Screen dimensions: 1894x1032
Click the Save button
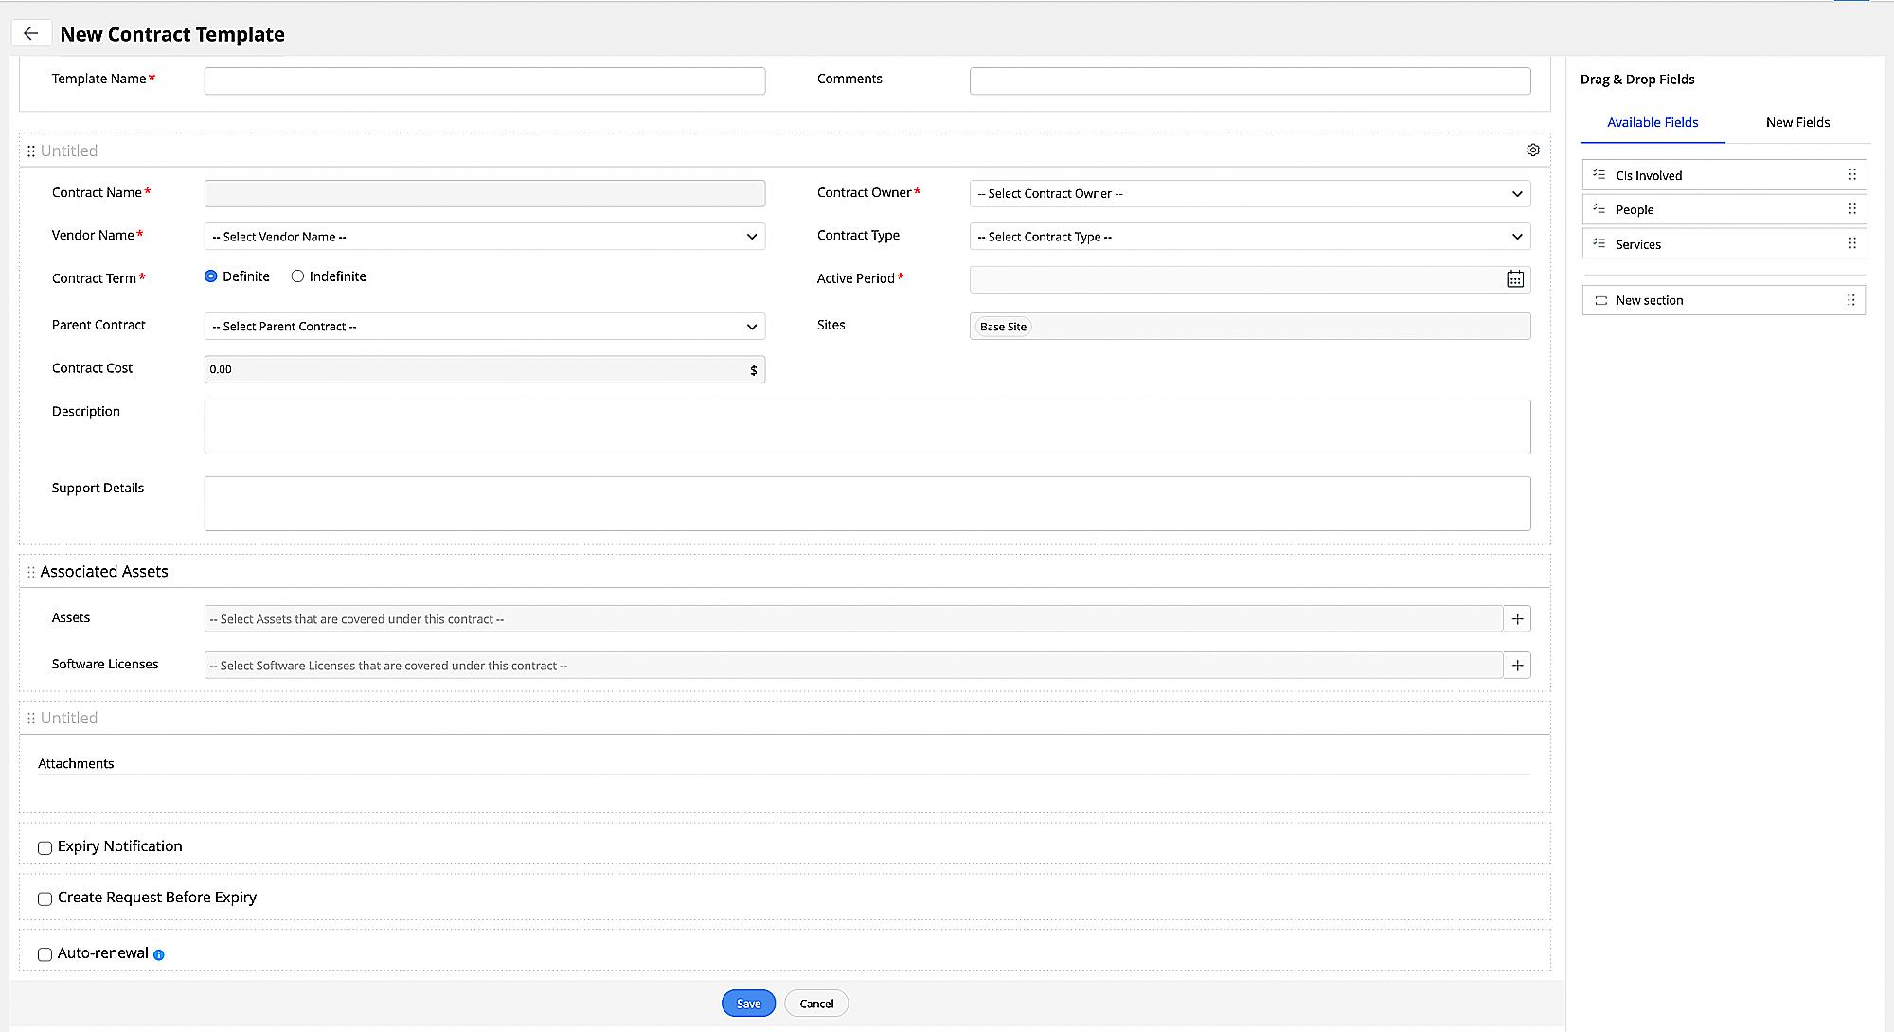(x=748, y=1004)
